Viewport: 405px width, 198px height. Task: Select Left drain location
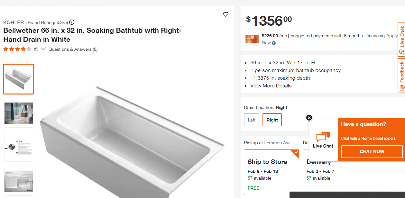(252, 120)
